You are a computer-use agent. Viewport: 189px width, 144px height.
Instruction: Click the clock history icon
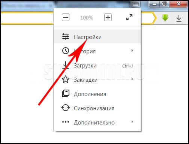pyautogui.click(x=66, y=51)
